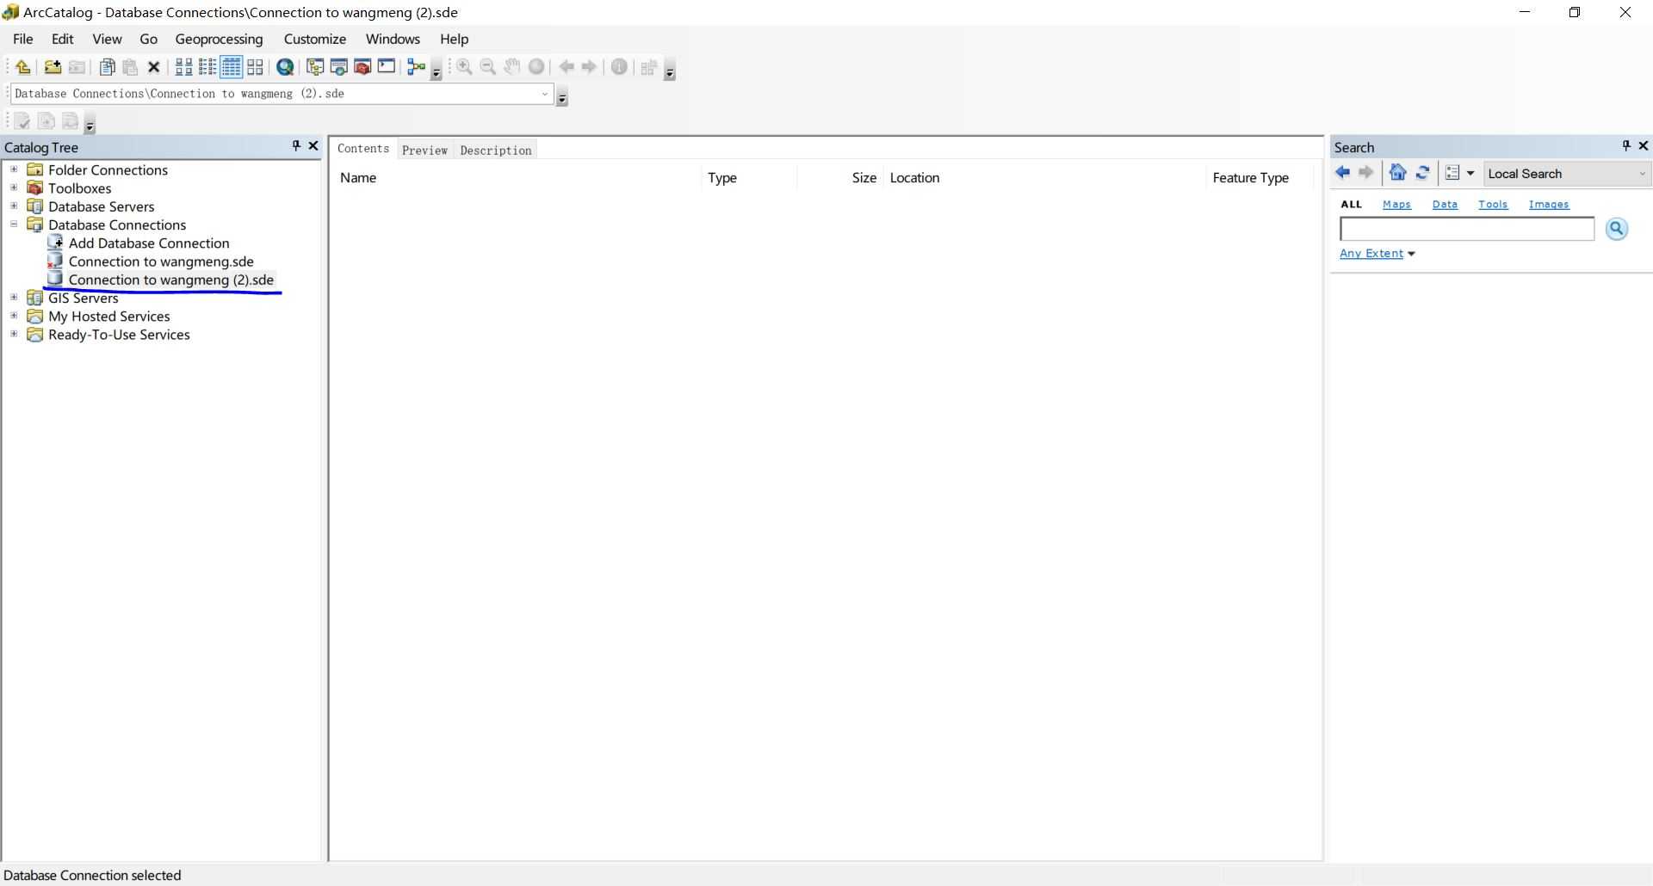Close the Search panel

tap(1643, 146)
